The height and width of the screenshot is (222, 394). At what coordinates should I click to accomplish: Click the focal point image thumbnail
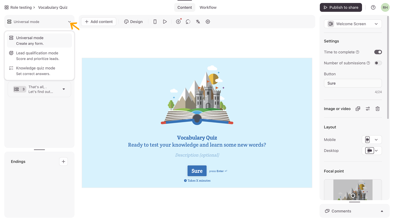tap(353, 190)
